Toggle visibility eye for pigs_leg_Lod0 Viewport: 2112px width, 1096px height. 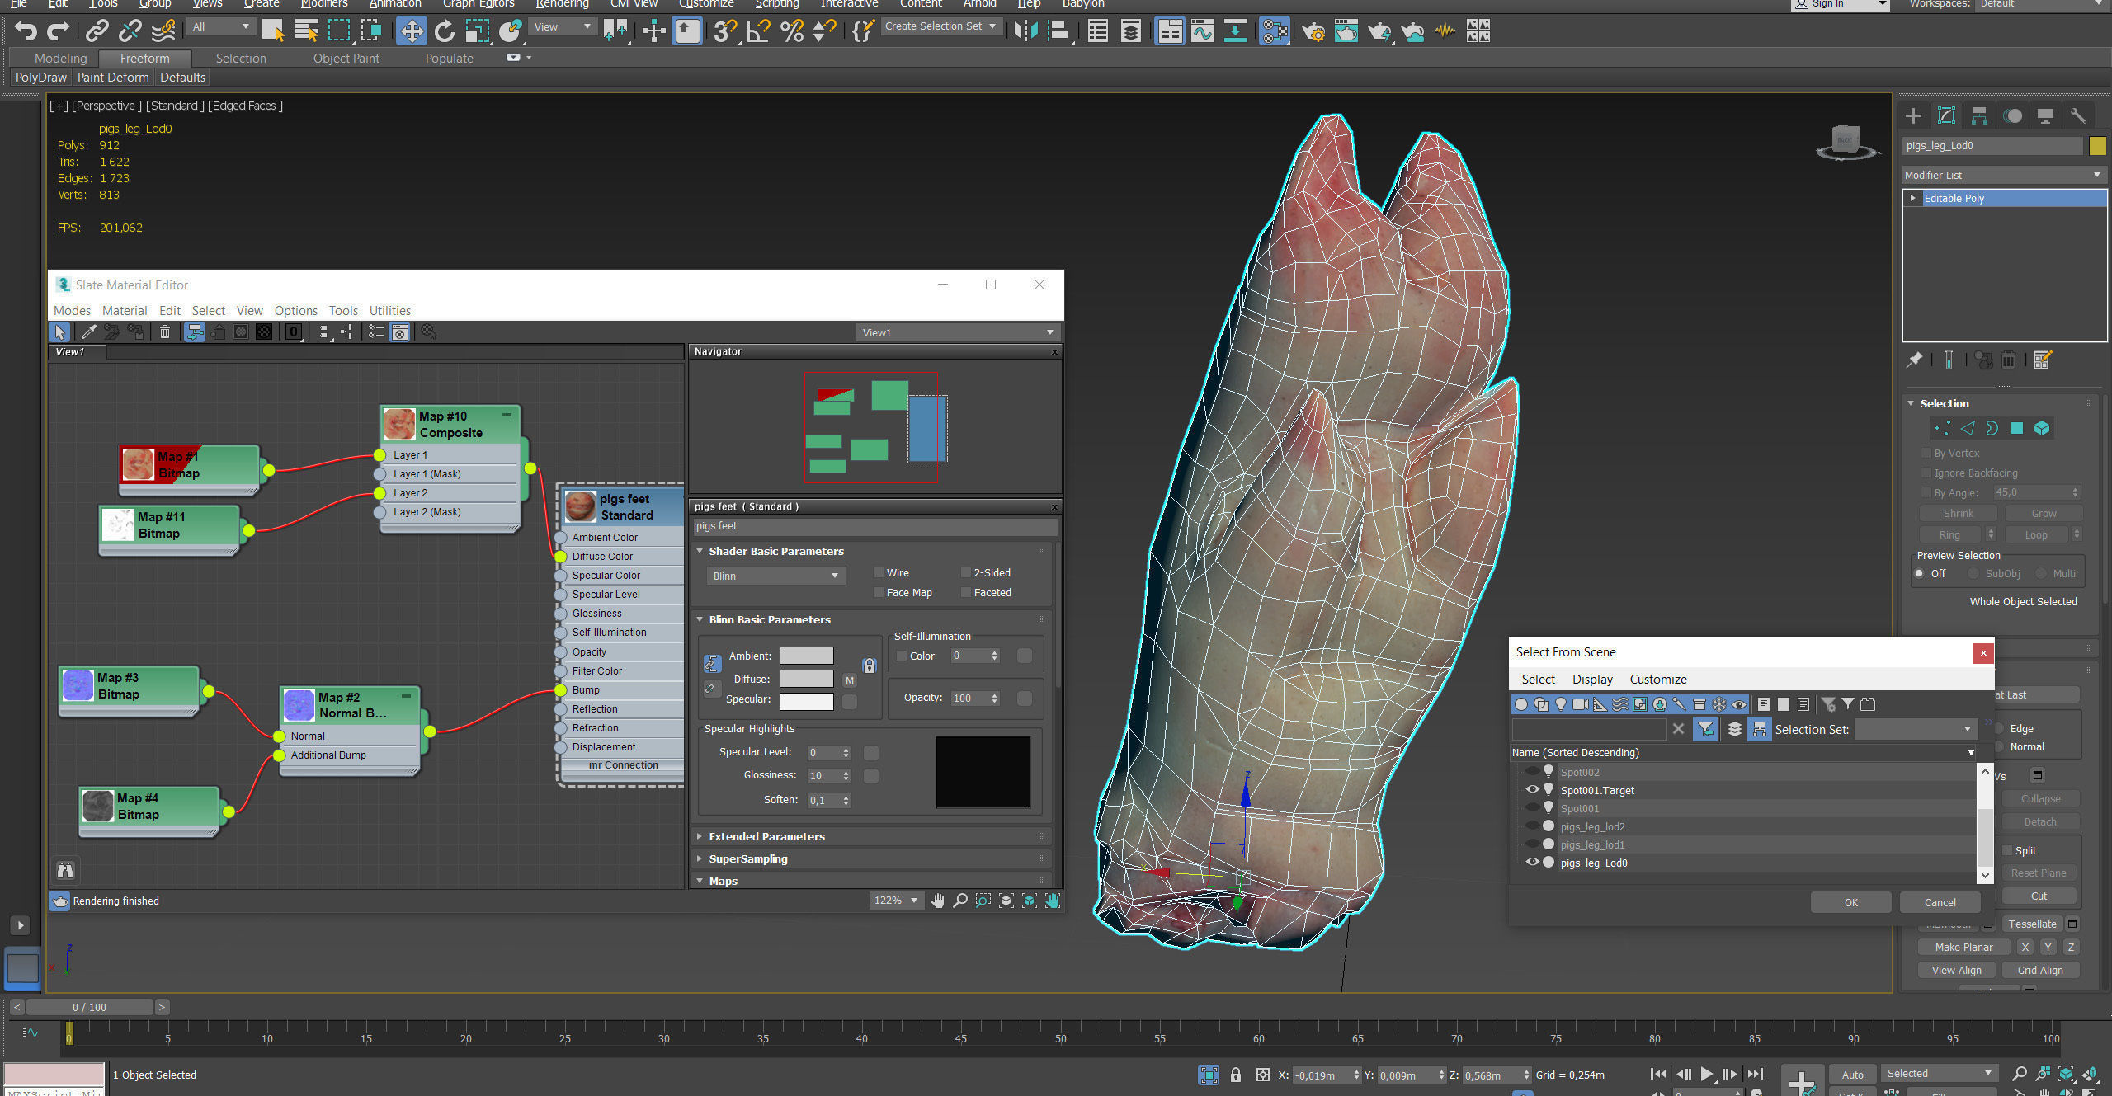tap(1533, 863)
